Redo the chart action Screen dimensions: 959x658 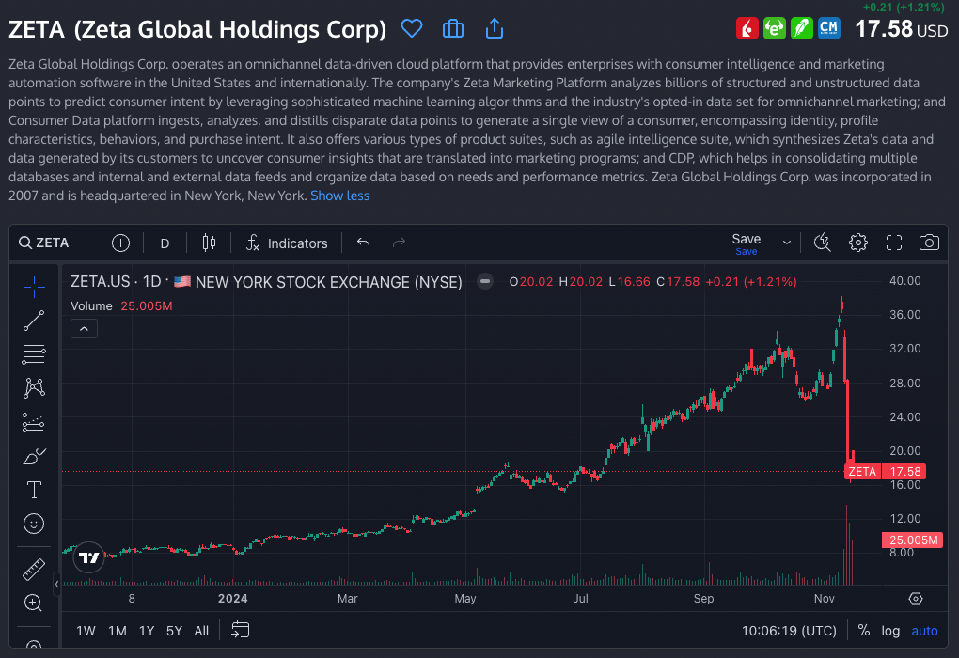pos(399,243)
